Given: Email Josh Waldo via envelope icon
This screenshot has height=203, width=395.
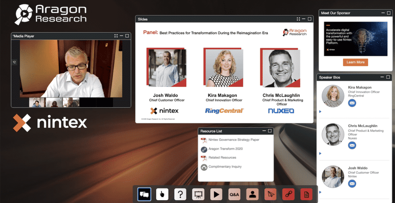Looking at the screenshot, I should (352, 184).
